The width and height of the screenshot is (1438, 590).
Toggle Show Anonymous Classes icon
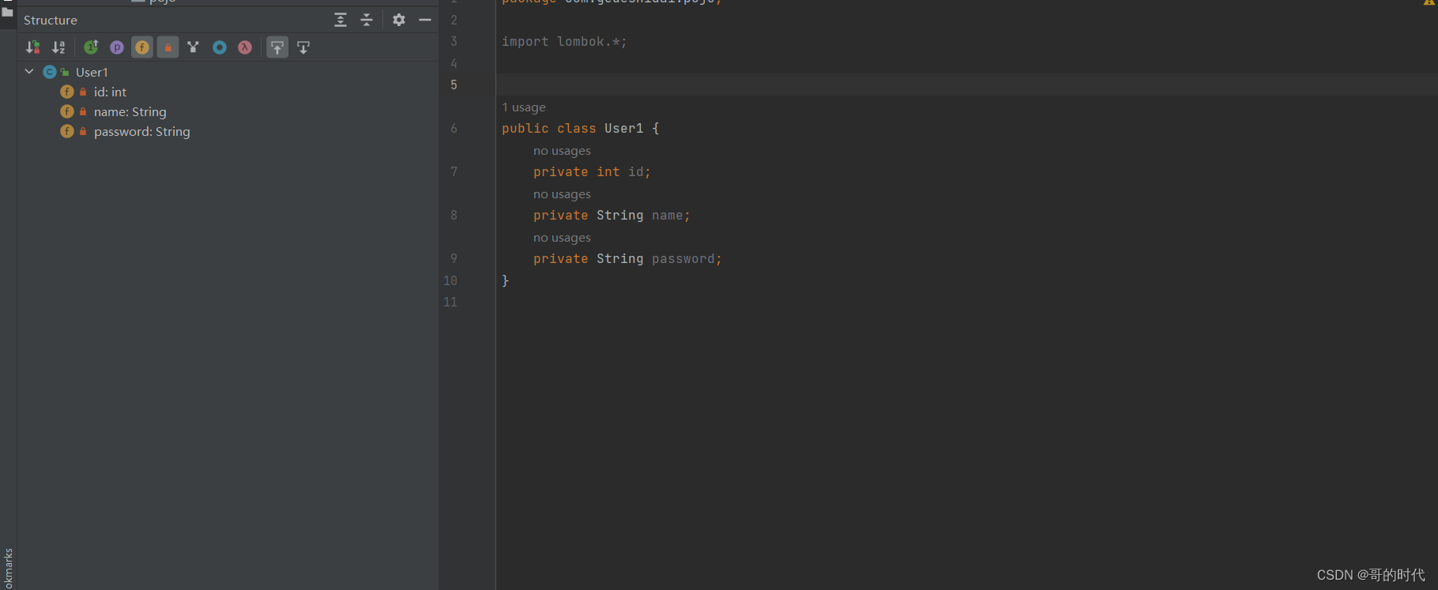(220, 47)
